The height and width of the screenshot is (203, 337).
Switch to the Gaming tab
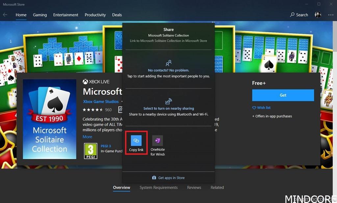click(40, 15)
